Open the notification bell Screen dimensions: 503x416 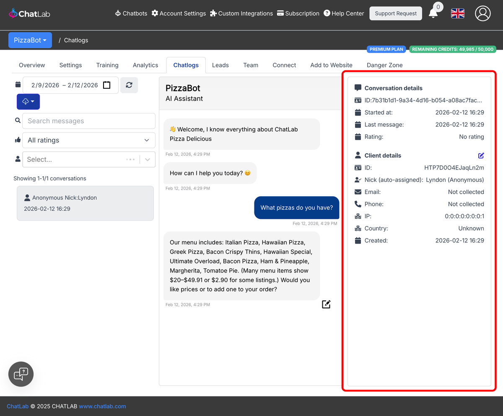(x=433, y=13)
